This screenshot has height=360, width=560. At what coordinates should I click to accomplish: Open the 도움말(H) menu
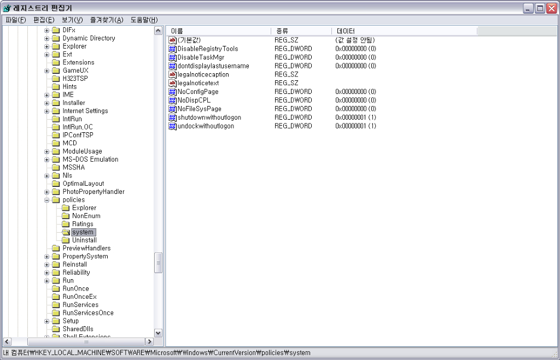pos(144,20)
